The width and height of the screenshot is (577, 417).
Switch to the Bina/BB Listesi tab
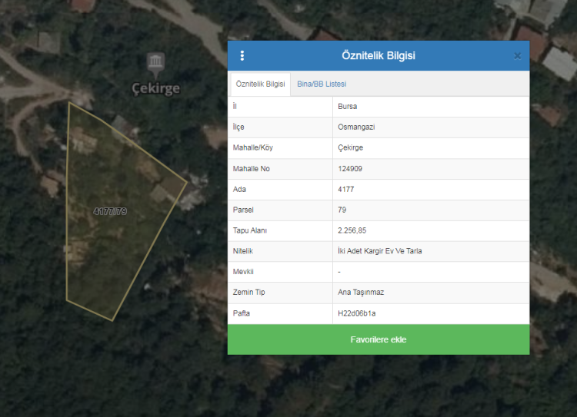[322, 84]
